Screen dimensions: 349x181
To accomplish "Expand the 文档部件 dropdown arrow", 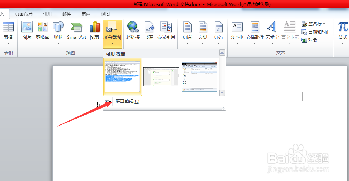I will [255, 44].
